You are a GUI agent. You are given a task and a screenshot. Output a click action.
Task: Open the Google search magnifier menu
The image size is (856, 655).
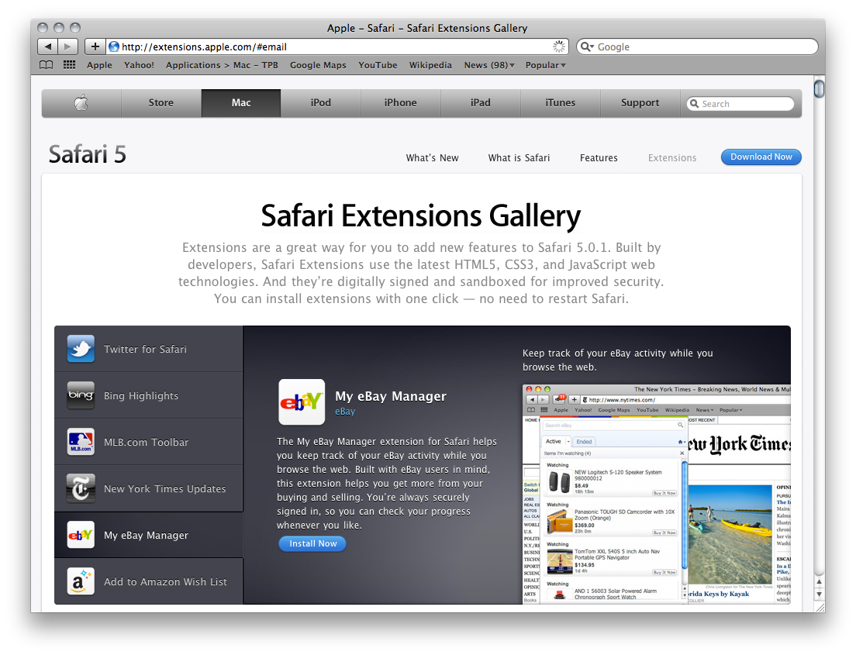[x=587, y=47]
